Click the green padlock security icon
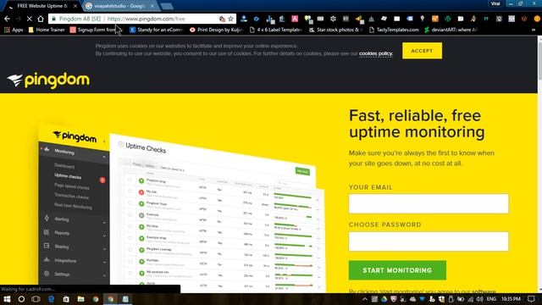The height and width of the screenshot is (305, 542). (53, 19)
